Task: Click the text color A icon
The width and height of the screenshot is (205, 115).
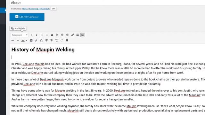Action: (x=23, y=41)
